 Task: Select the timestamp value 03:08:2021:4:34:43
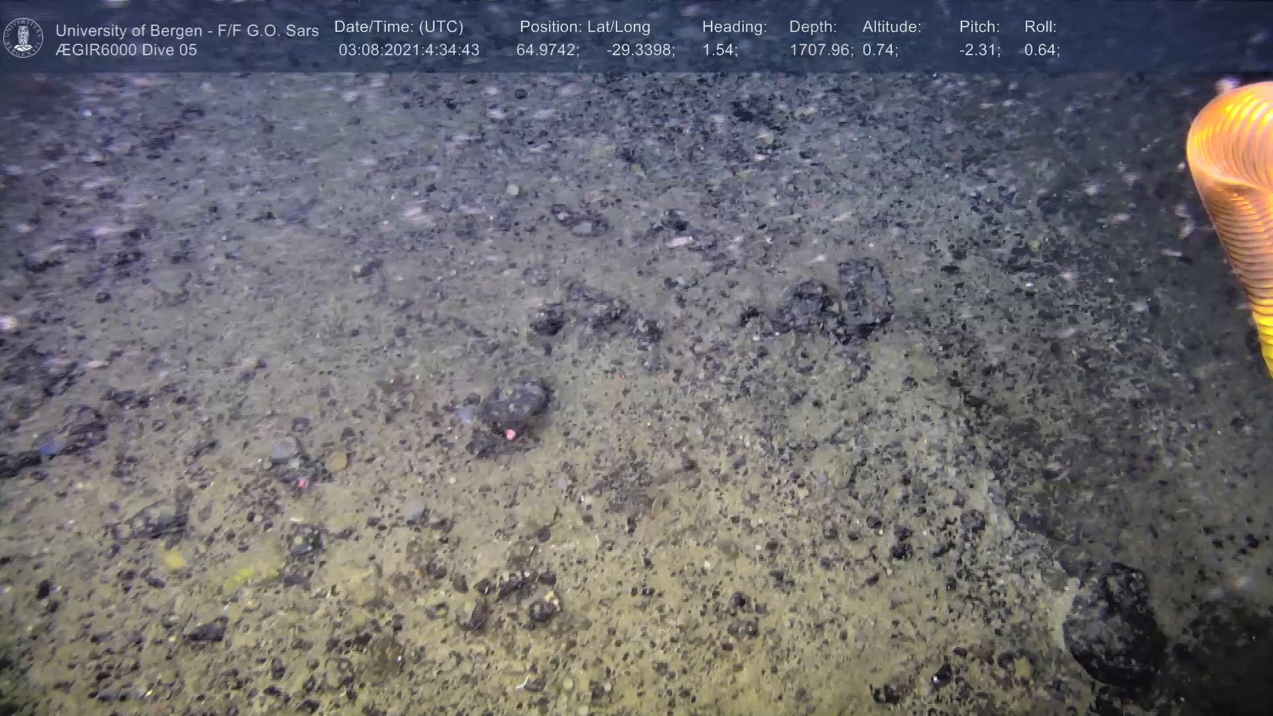[408, 50]
